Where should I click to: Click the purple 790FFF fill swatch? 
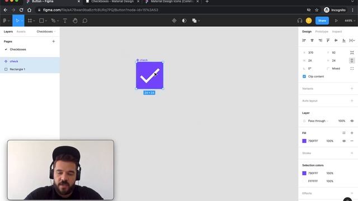pyautogui.click(x=304, y=141)
